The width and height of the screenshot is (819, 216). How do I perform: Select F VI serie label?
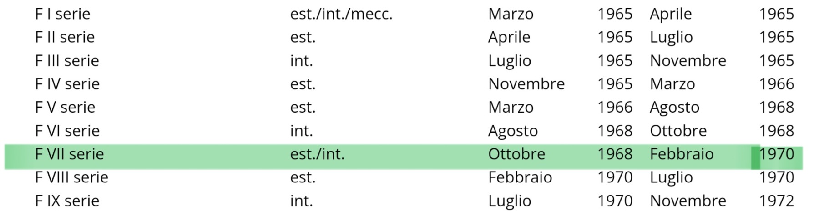pyautogui.click(x=67, y=131)
